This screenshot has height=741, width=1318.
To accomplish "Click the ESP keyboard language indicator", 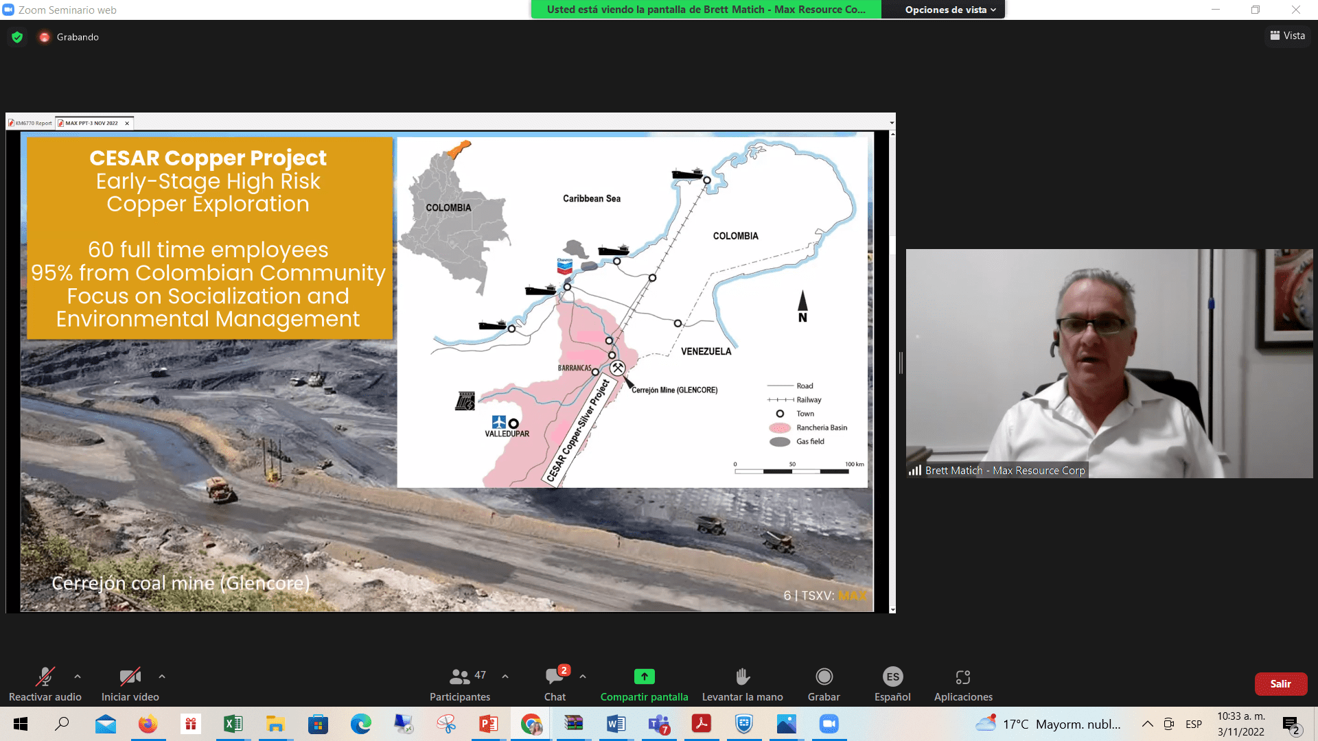I will click(1194, 724).
